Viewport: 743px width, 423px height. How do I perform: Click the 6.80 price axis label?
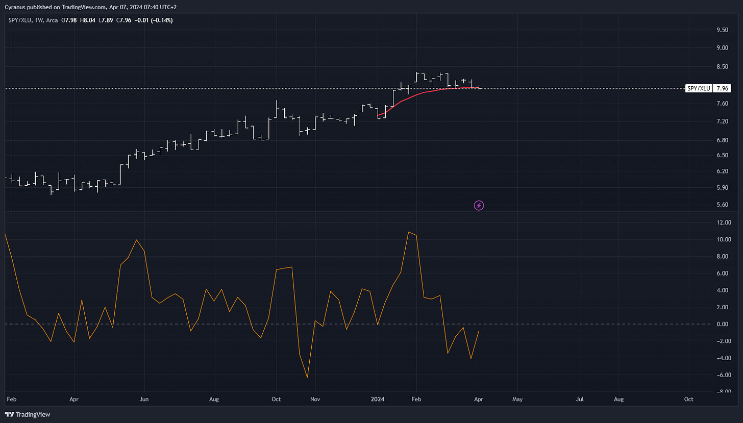[722, 140]
